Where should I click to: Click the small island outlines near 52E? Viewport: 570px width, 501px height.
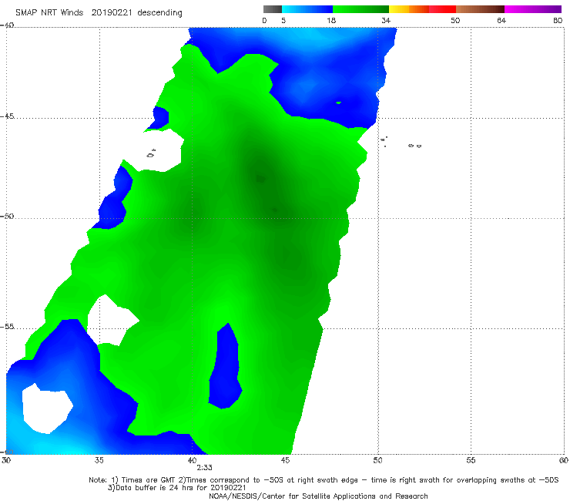pyautogui.click(x=414, y=146)
